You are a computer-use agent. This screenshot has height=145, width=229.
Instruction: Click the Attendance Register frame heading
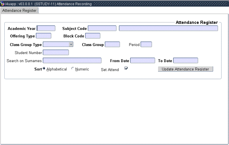pos(196,22)
